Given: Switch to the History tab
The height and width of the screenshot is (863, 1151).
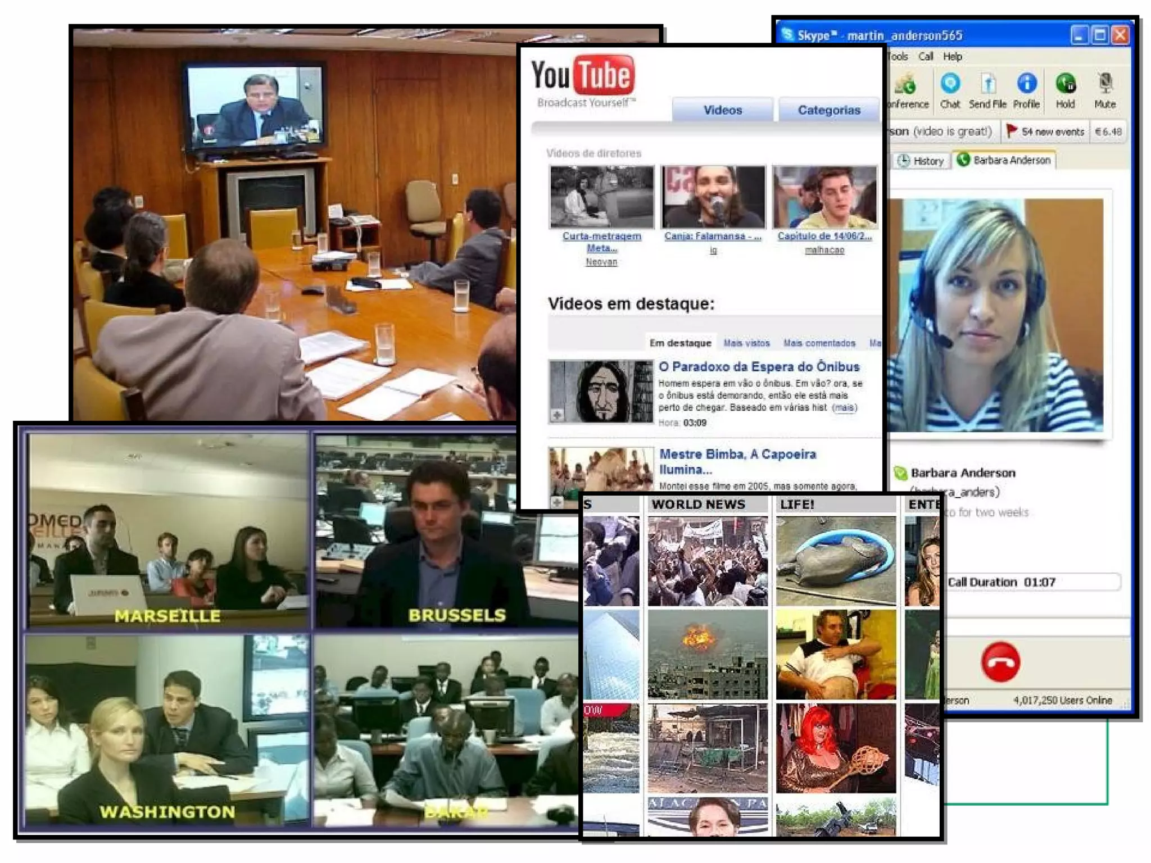Looking at the screenshot, I should click(922, 161).
